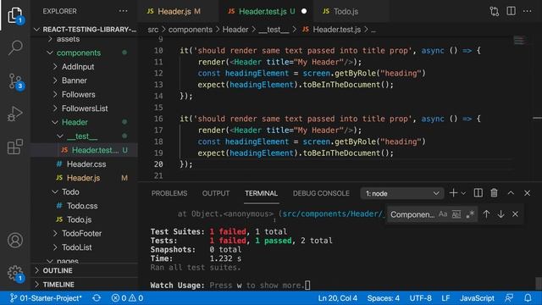542x305 pixels.
Task: Open the Manage gear icon
Action: 15,273
